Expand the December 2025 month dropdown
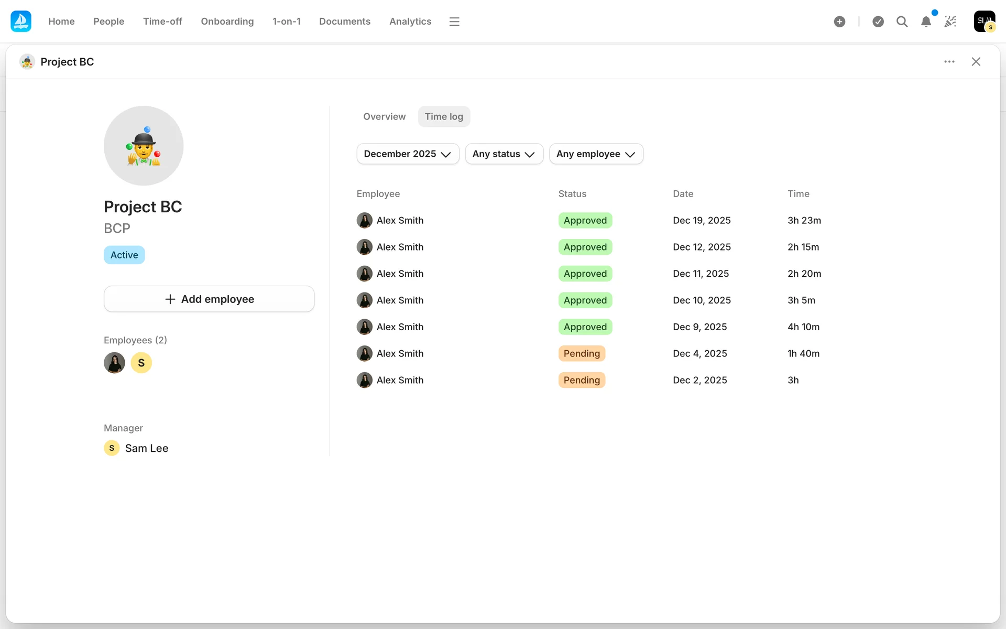Viewport: 1006px width, 629px height. tap(408, 154)
